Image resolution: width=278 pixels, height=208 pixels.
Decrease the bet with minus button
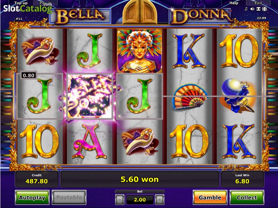[120, 200]
